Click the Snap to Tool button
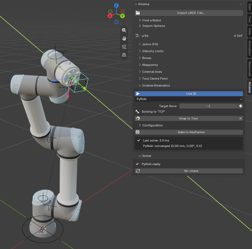 186,118
